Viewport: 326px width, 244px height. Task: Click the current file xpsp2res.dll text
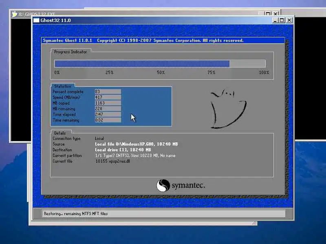tap(113, 161)
